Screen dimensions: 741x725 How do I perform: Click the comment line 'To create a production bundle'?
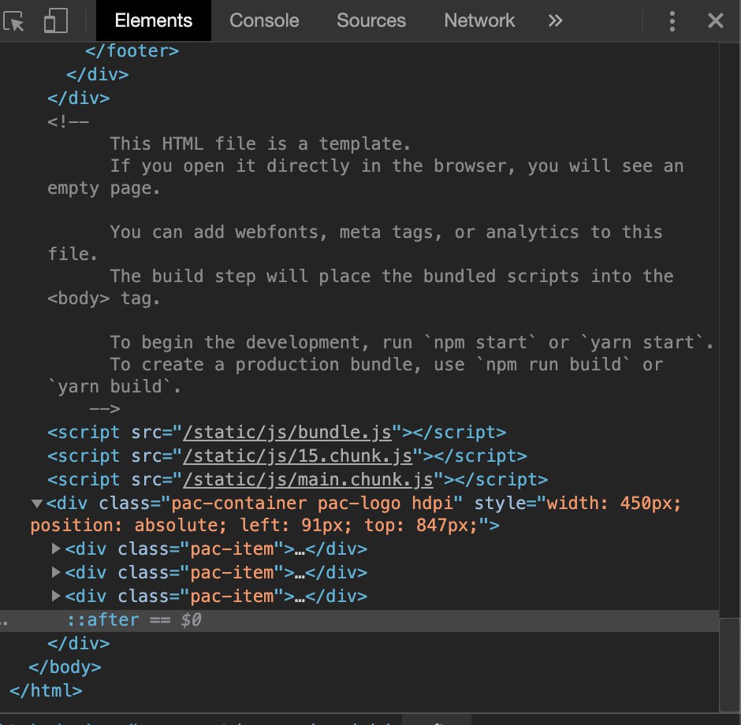point(386,364)
